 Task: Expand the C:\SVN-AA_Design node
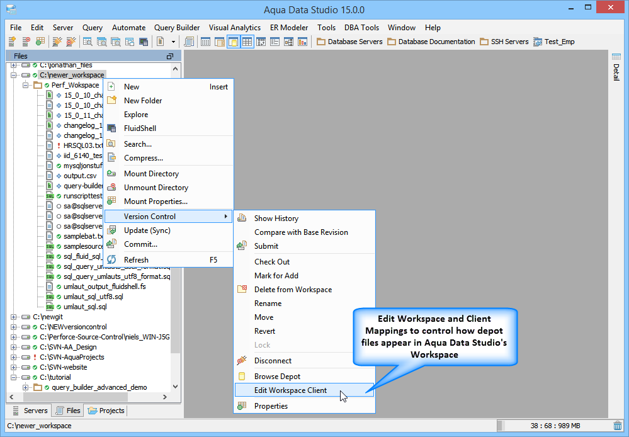click(x=14, y=347)
